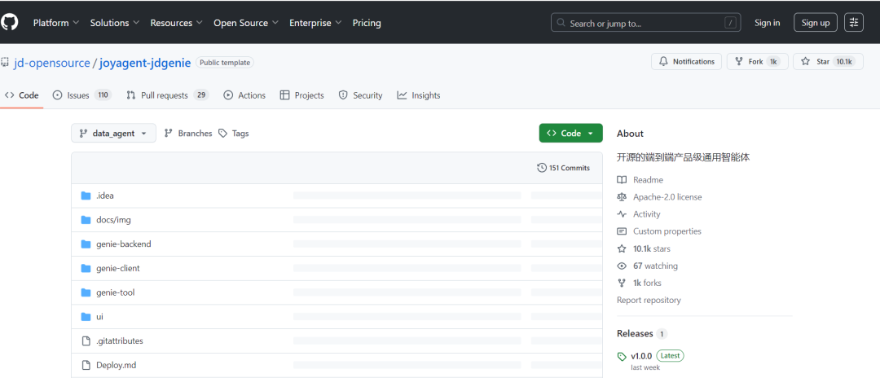The image size is (880, 378).
Task: View the Insights tab
Action: click(419, 95)
